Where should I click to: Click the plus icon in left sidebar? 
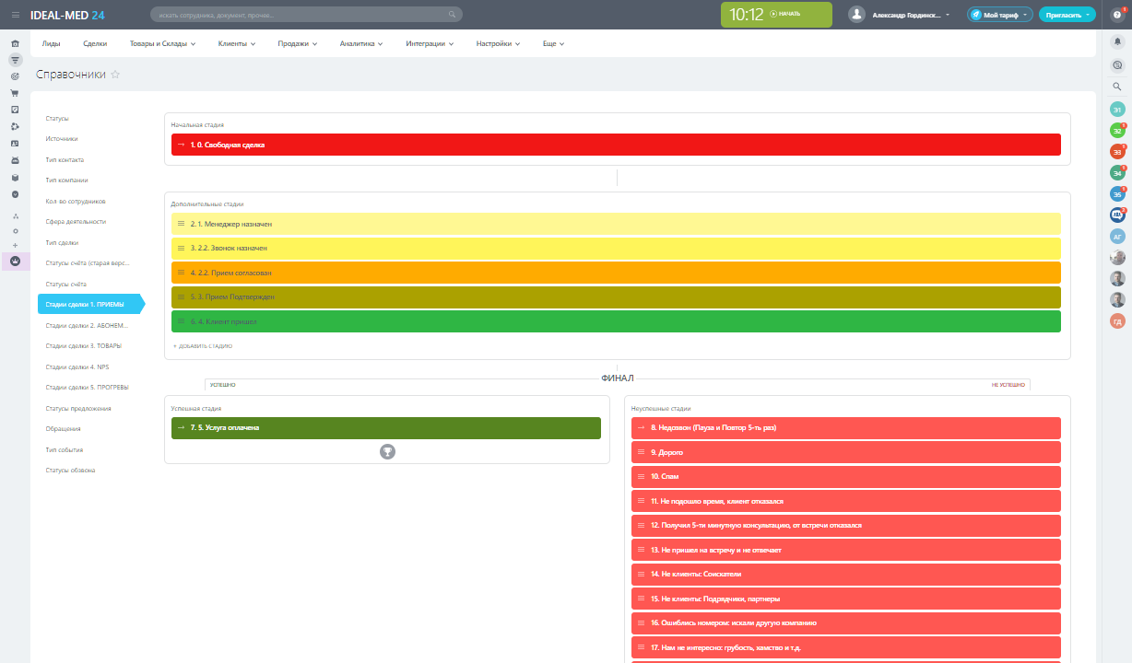pyautogui.click(x=15, y=246)
